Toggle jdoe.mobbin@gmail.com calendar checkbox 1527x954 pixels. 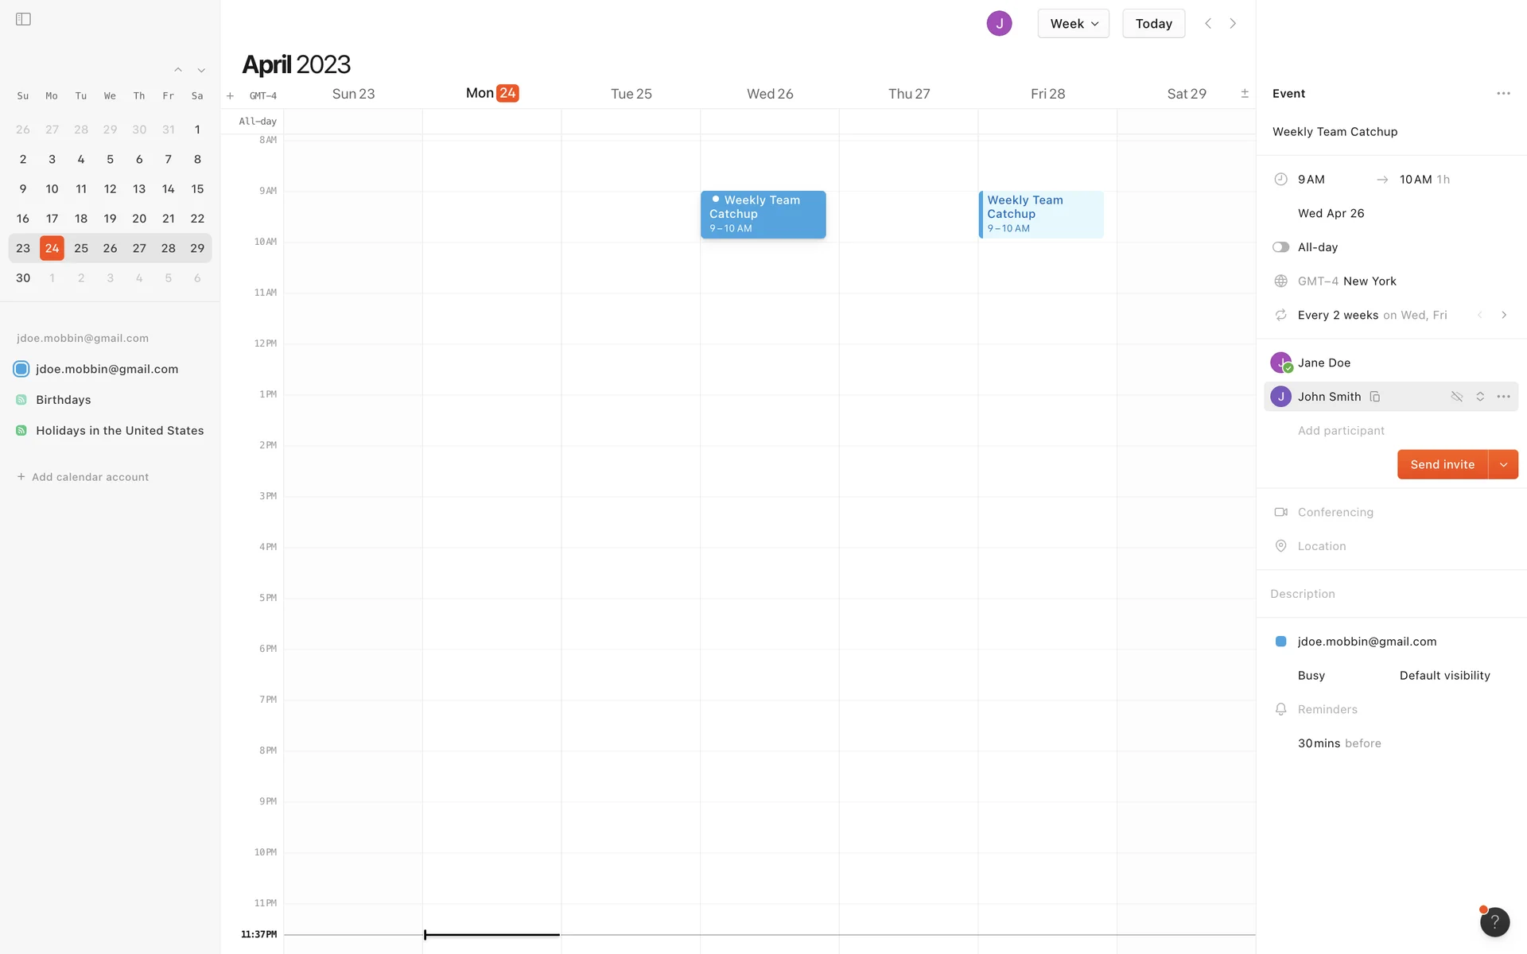click(x=21, y=369)
